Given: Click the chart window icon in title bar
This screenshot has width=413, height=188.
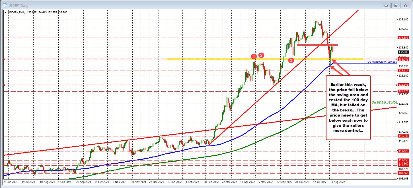Looking at the screenshot, I should point(5,5).
